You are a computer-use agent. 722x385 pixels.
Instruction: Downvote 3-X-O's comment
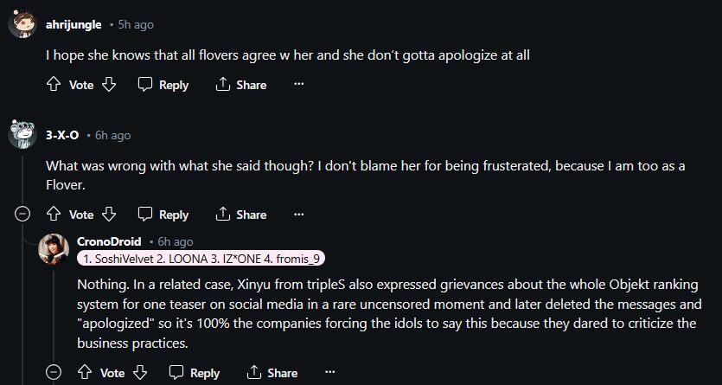[x=109, y=215]
